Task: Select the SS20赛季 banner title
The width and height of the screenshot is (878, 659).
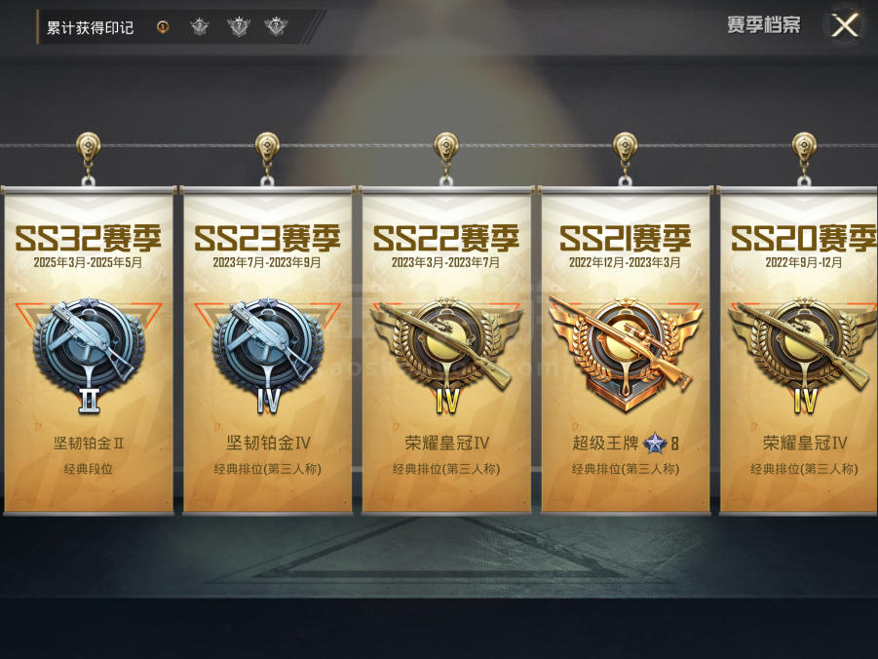Action: [x=804, y=239]
